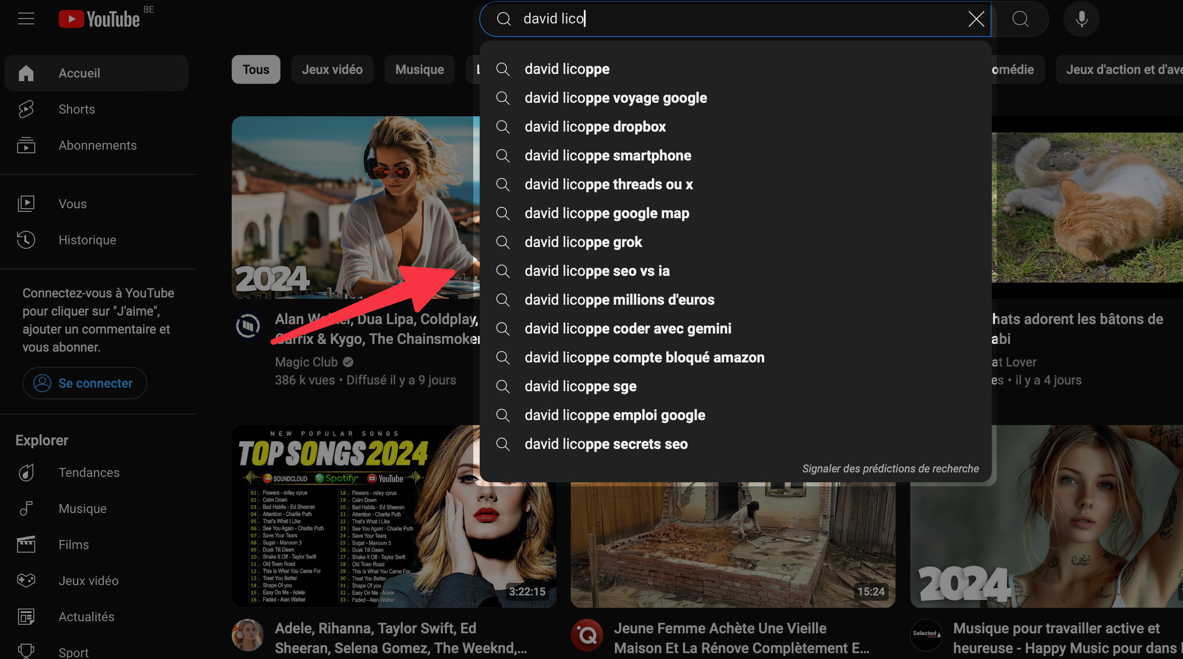Click inside the 'david lico' search field
The height and width of the screenshot is (659, 1183).
(x=735, y=19)
